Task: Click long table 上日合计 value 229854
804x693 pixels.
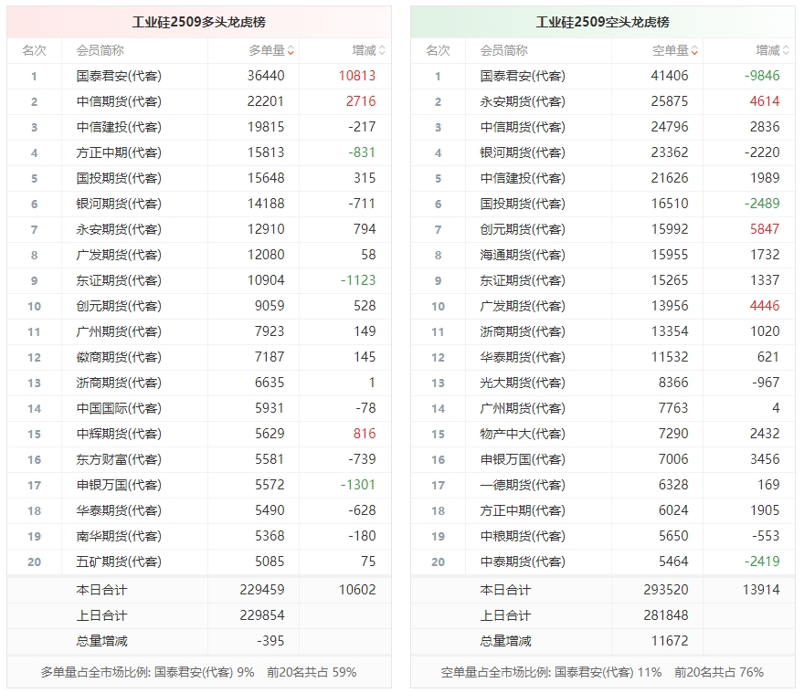Action: click(262, 615)
